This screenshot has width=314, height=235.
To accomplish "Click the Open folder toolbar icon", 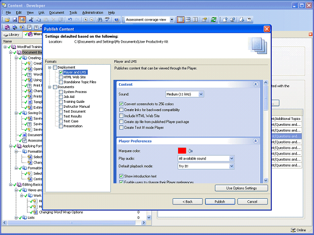I will 7,20.
